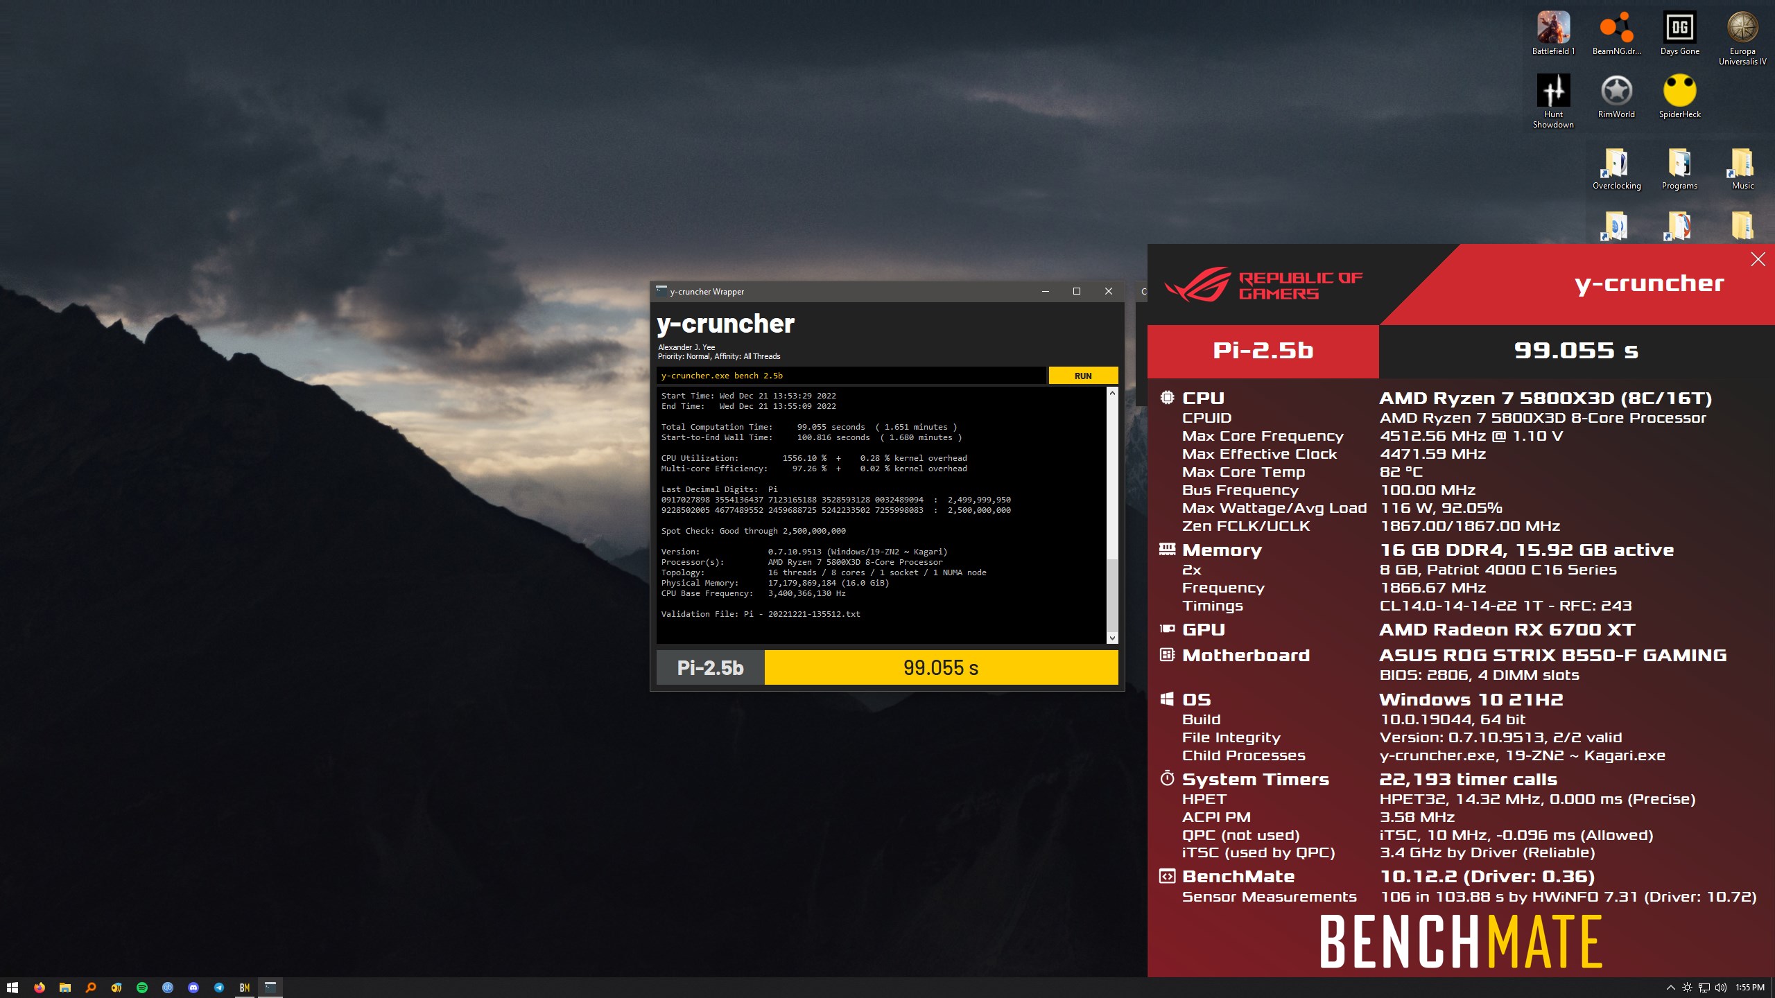Open the RimWorld desktop shortcut
This screenshot has height=998, width=1775.
pyautogui.click(x=1616, y=96)
